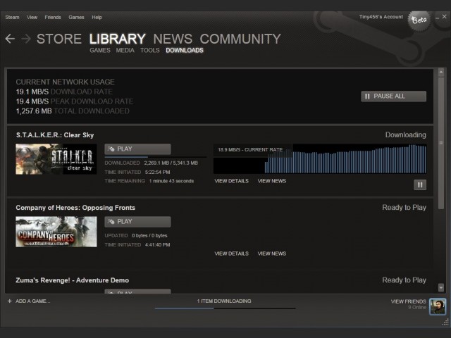This screenshot has width=451, height=338.
Task: Click the S.T.A.L.K.E.R. Clear Sky thumbnail
Action: click(56, 159)
